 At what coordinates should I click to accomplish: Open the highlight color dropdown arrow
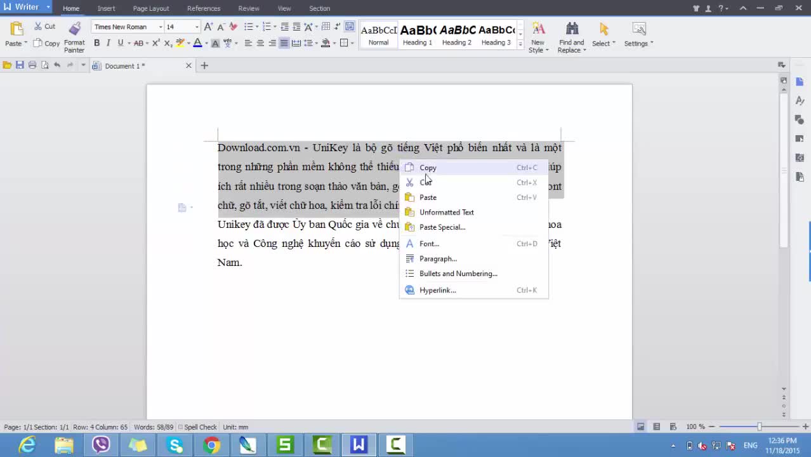tap(188, 43)
